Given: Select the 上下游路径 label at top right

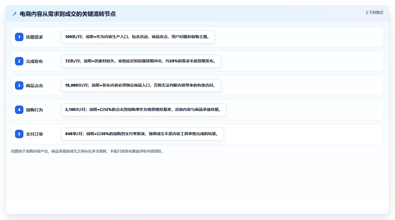Looking at the screenshot, I should (374, 12).
